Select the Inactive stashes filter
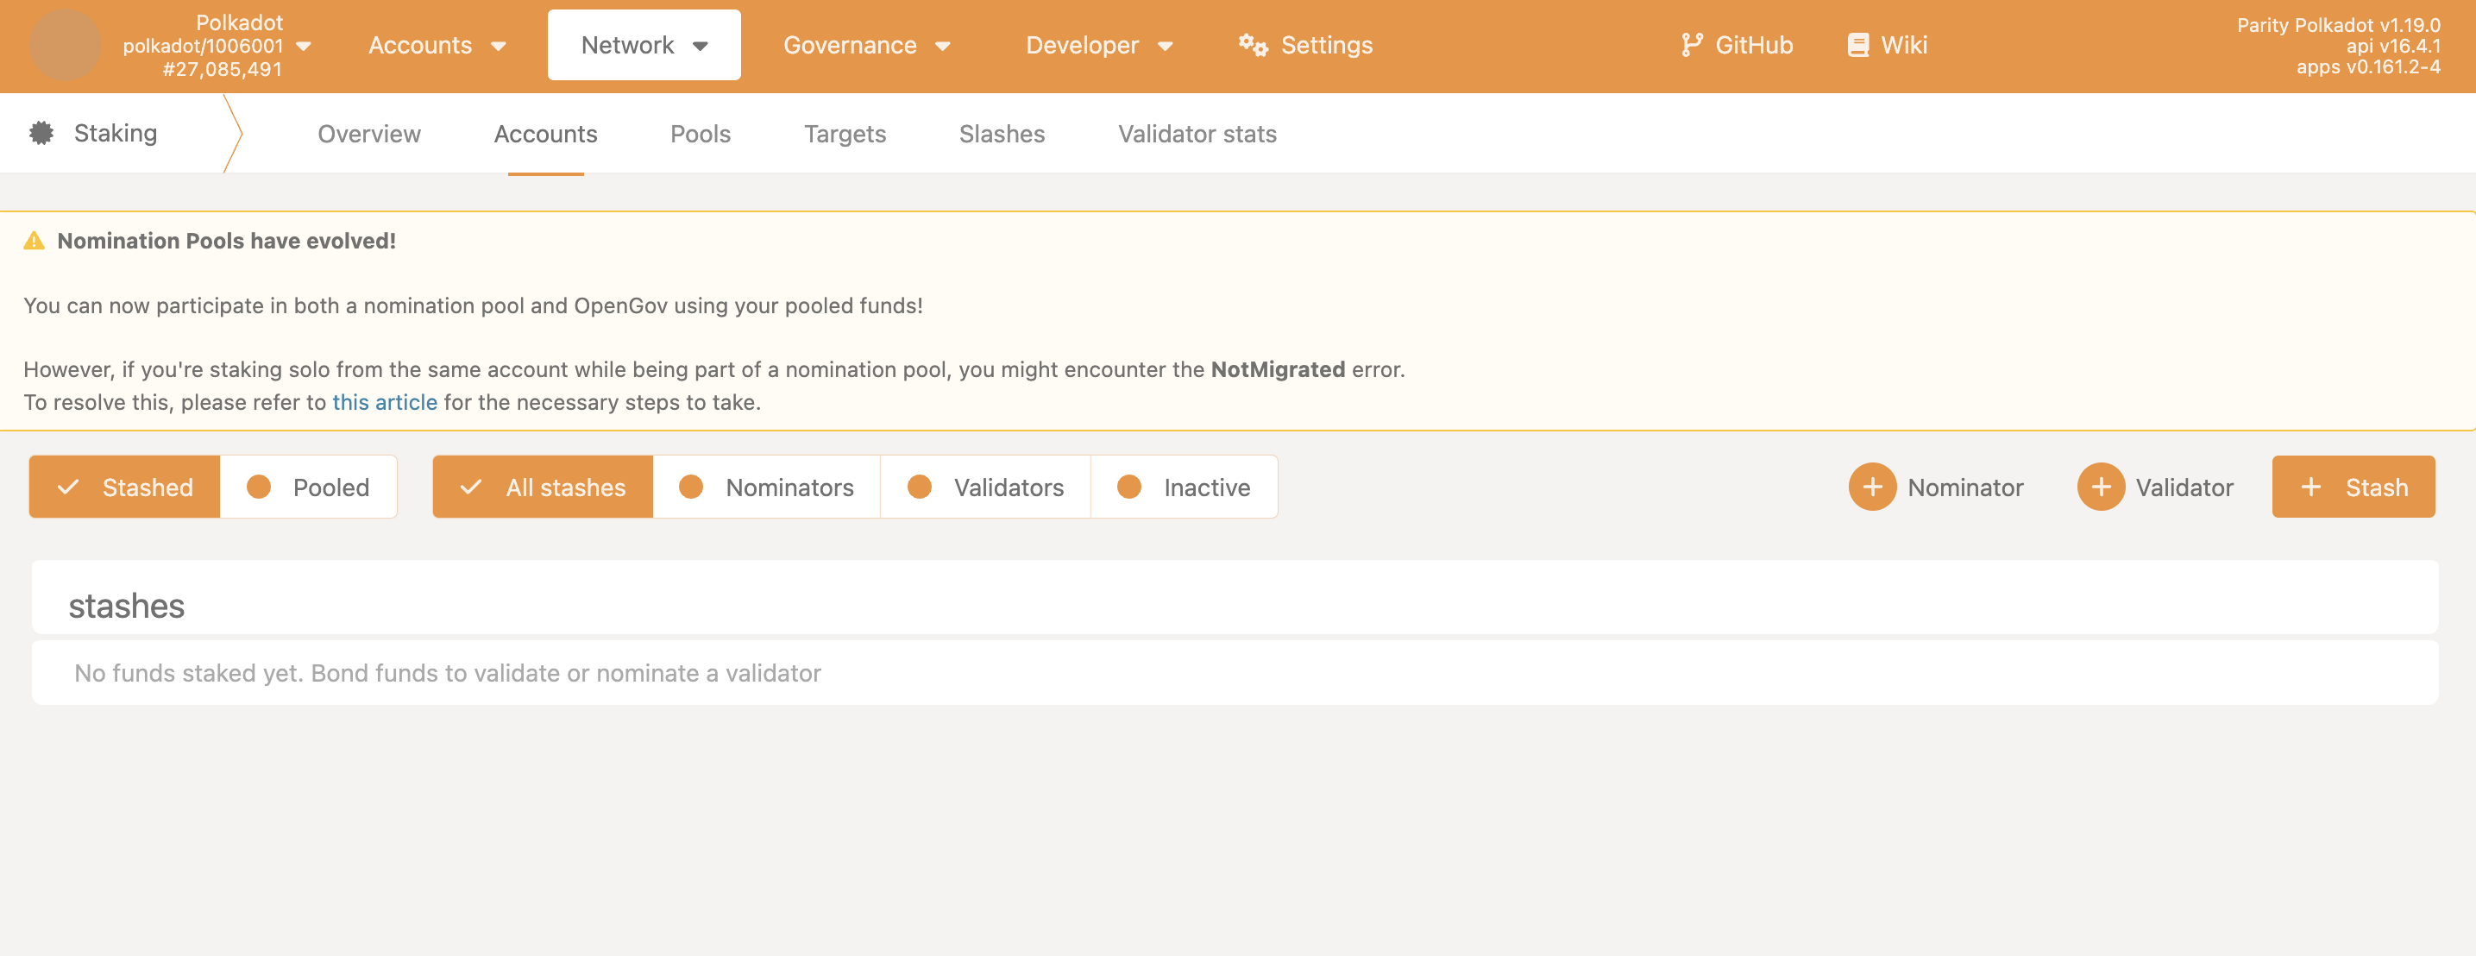This screenshot has height=956, width=2476. pos(1185,487)
